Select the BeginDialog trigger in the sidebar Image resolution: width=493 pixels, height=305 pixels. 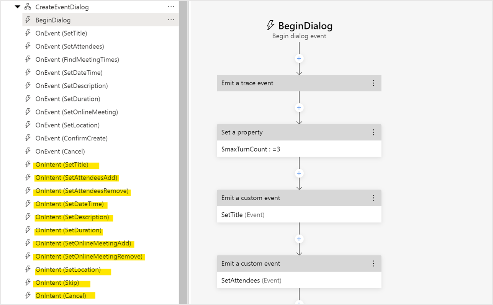tap(57, 20)
